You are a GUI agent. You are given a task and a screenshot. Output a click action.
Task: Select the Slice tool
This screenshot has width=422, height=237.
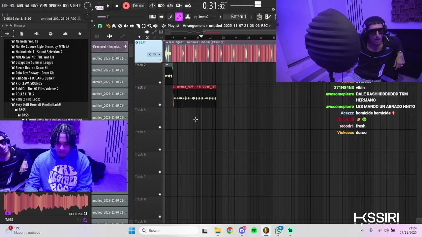click(138, 26)
